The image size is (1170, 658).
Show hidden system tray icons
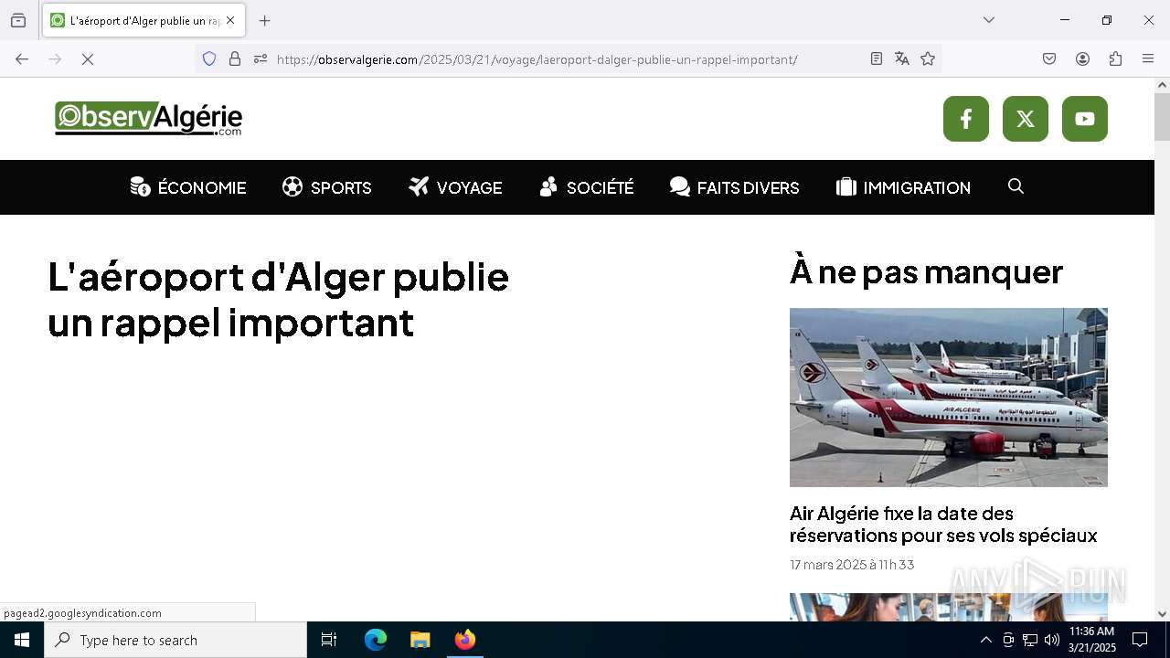click(x=985, y=640)
